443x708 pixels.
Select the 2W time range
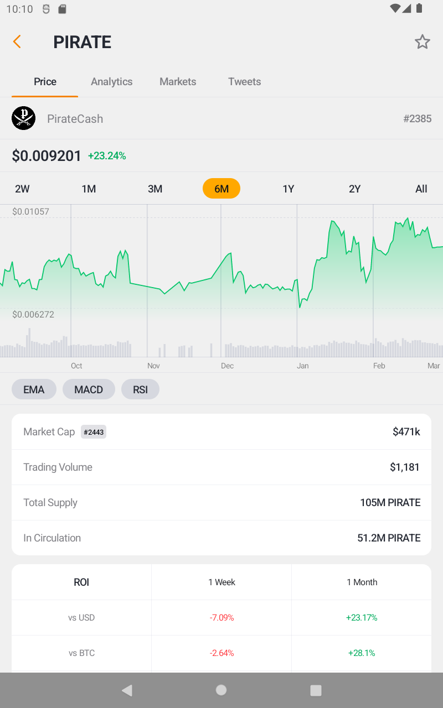(22, 189)
